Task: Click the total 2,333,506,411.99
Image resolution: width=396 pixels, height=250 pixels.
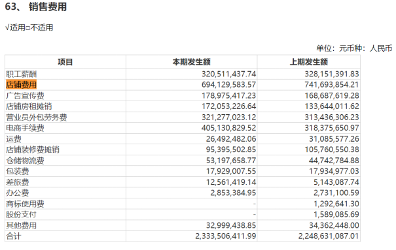Action: coord(226,236)
